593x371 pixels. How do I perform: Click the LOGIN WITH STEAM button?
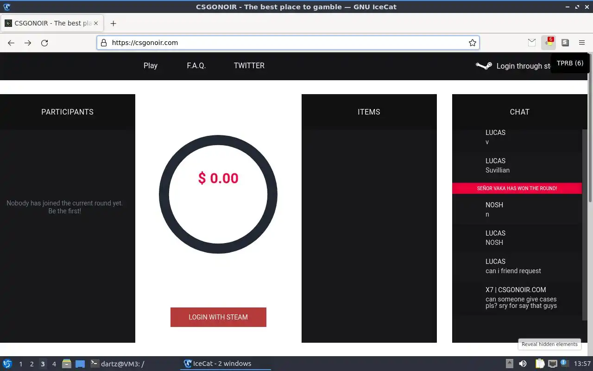point(218,317)
